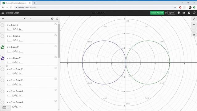Viewport: 197px width, 111px height.
Task: Edit the expression r = −6 cos θ
Action: pos(14,58)
